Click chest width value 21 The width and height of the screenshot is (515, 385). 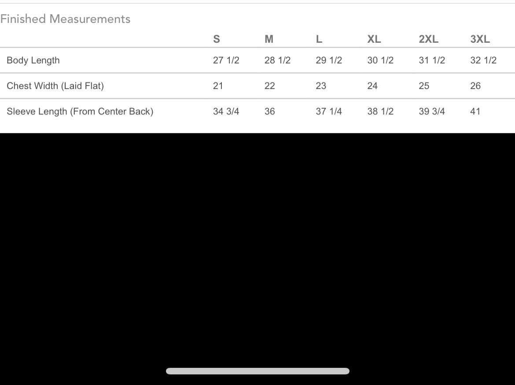pos(218,86)
